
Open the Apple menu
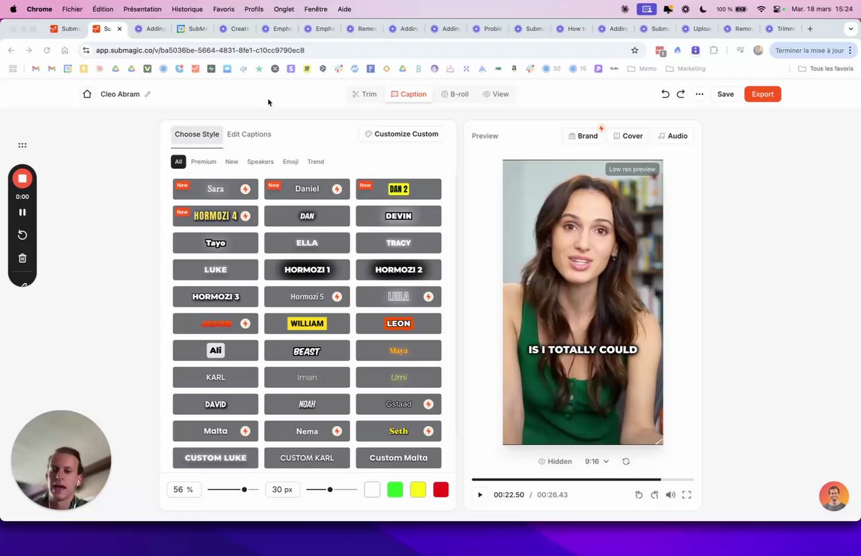pyautogui.click(x=13, y=9)
